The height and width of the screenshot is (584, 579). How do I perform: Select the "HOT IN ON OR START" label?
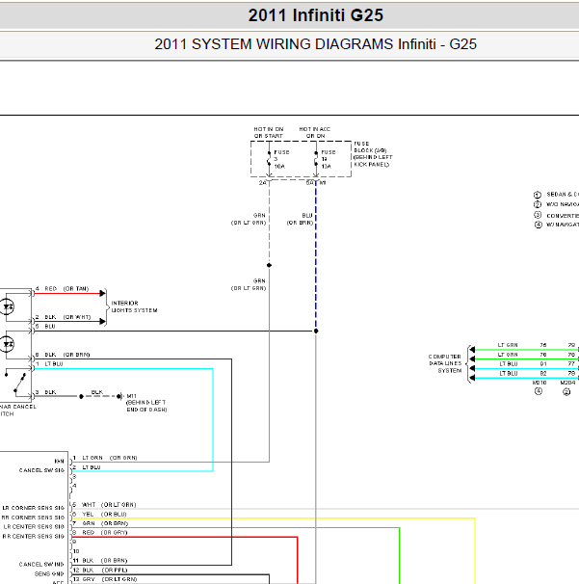coord(269,133)
